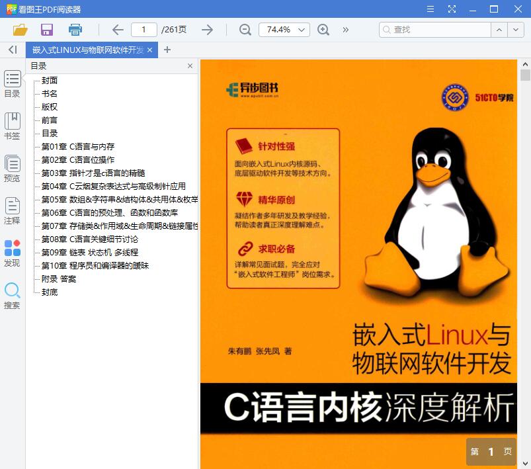Open 第09章 链表 状态机 多线程

coord(90,253)
